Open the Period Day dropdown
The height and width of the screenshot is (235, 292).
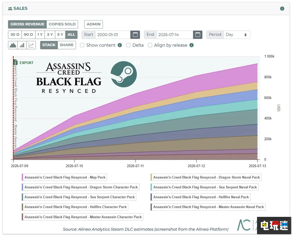[237, 35]
